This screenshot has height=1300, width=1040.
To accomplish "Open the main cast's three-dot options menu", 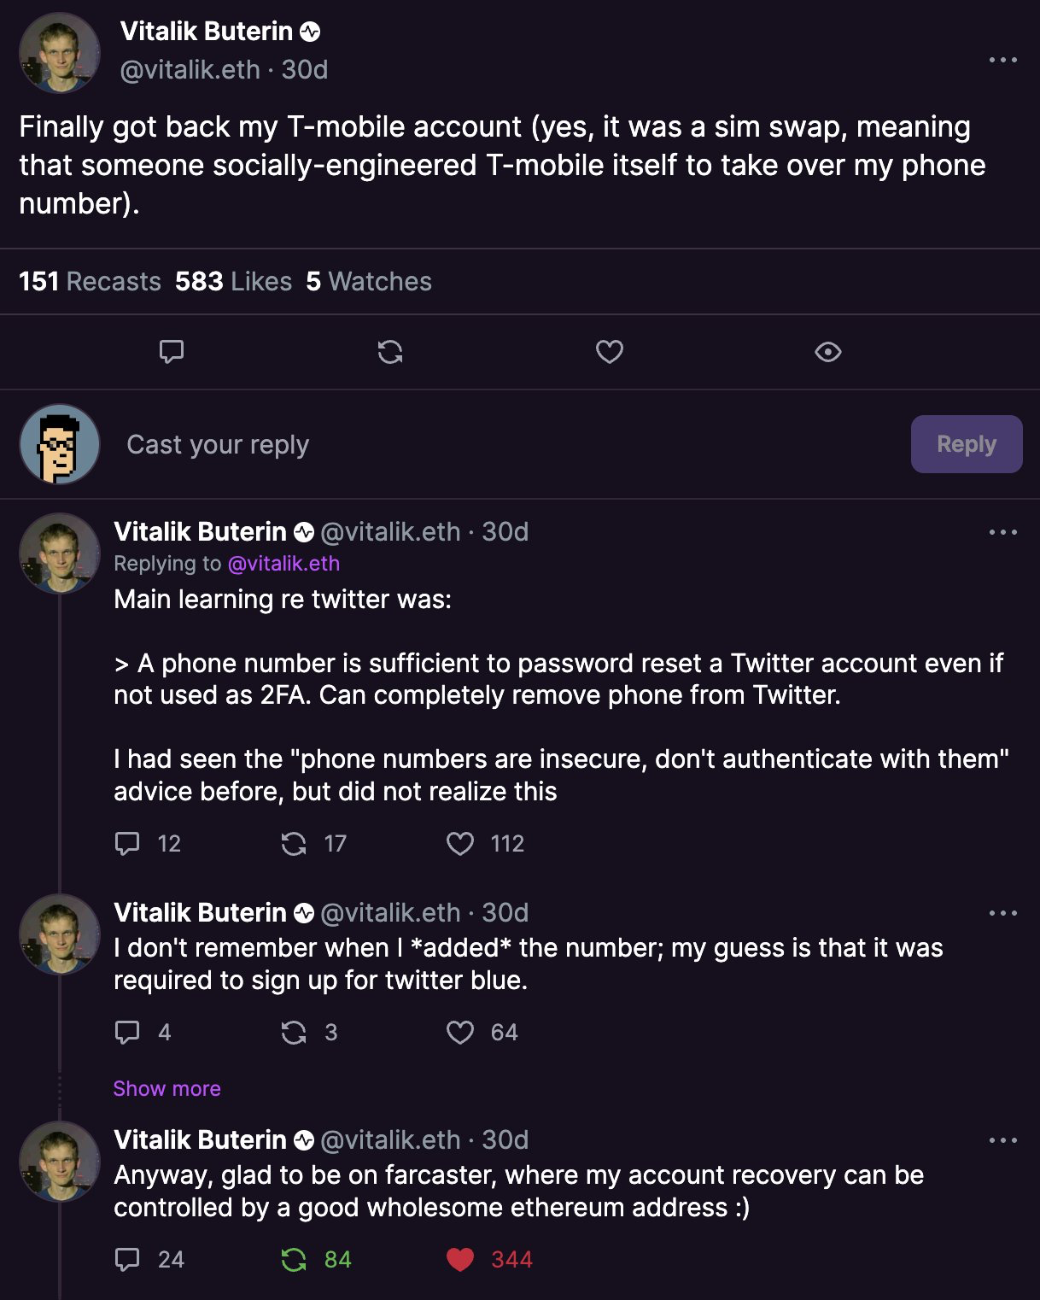I will [x=1002, y=60].
